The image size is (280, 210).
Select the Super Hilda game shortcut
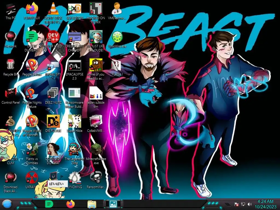tap(74, 124)
